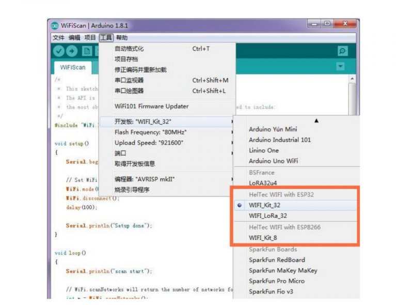This screenshot has width=413, height=305.
Task: Select Arduino Yún Mini board
Action: [x=296, y=129]
